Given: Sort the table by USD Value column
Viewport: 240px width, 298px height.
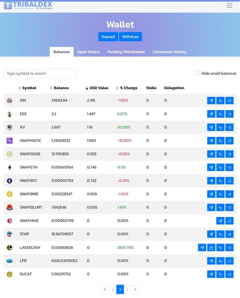Looking at the screenshot, I should pos(97,88).
